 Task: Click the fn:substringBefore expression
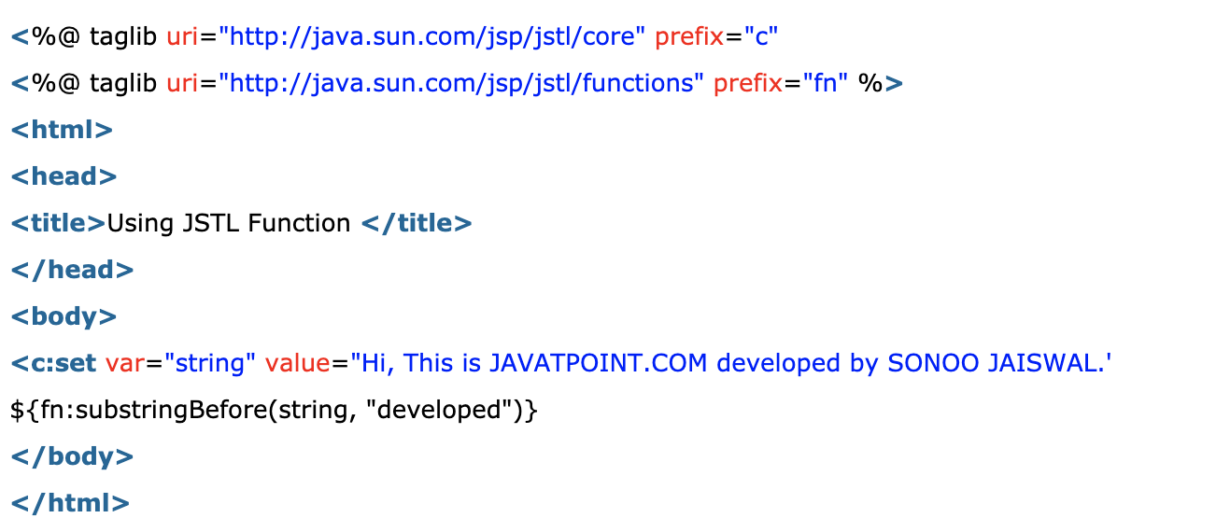tap(275, 410)
